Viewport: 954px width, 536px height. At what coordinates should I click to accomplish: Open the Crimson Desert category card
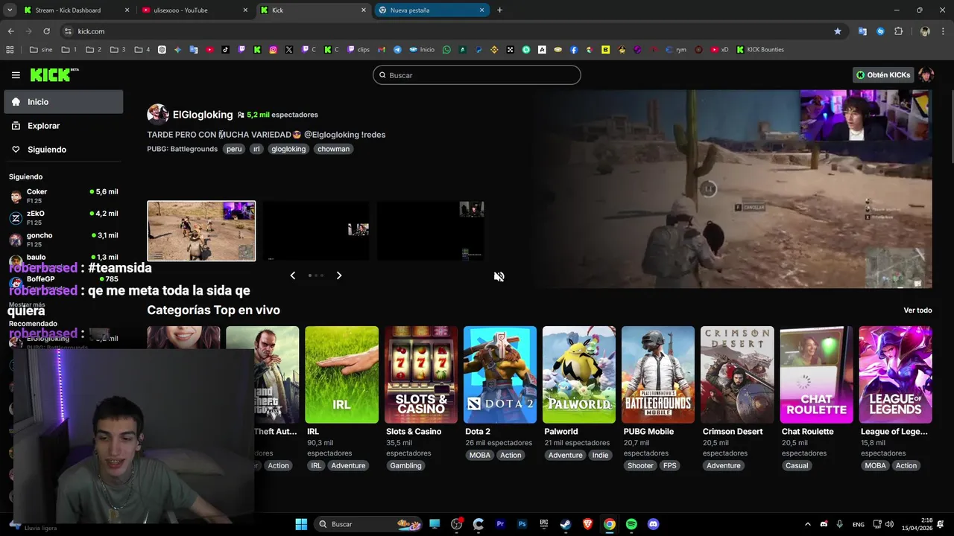[737, 374]
